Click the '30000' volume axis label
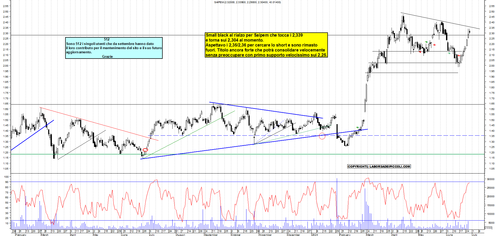The image size is (495, 236). (x=491, y=179)
